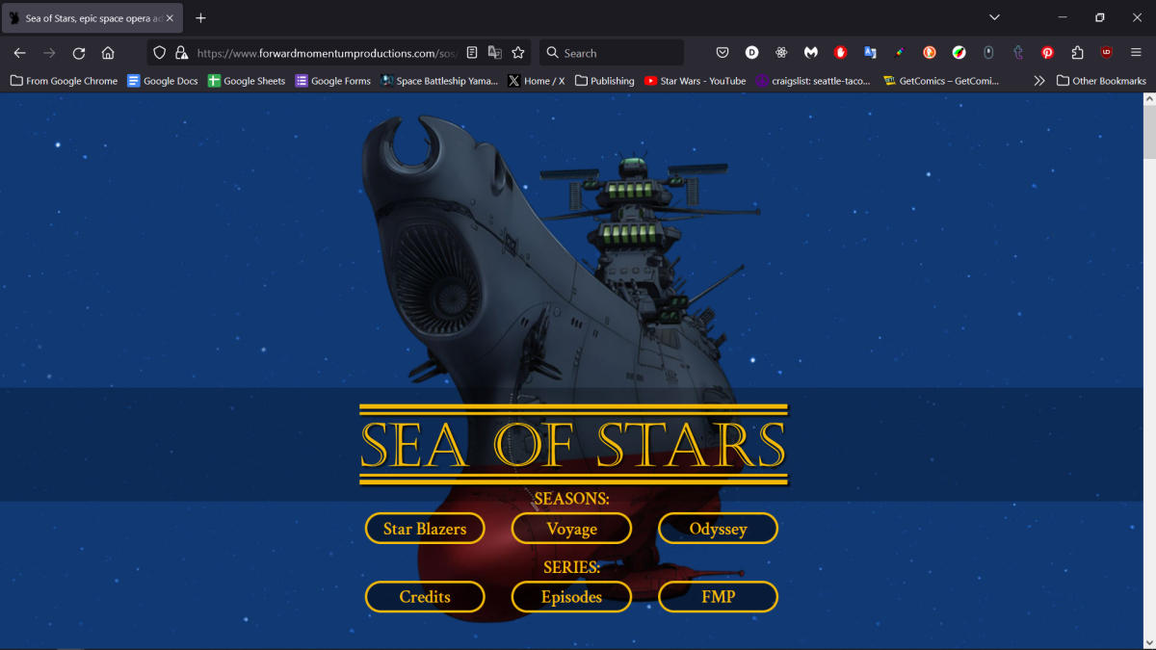1156x650 pixels.
Task: Open the Malwarebytes extension icon
Action: click(x=811, y=53)
